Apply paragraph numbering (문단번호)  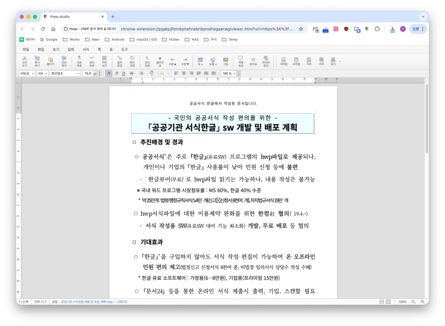coord(147,61)
